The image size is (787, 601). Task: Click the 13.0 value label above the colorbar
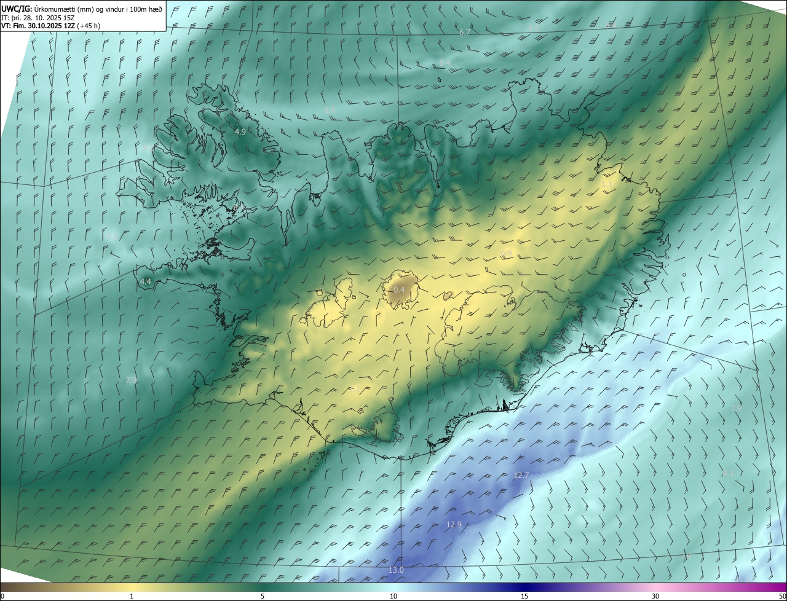pyautogui.click(x=396, y=570)
